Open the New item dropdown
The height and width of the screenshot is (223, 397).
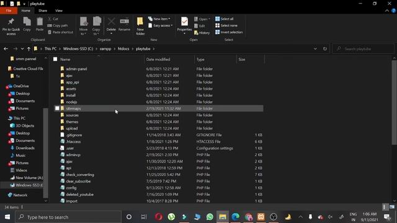159,19
